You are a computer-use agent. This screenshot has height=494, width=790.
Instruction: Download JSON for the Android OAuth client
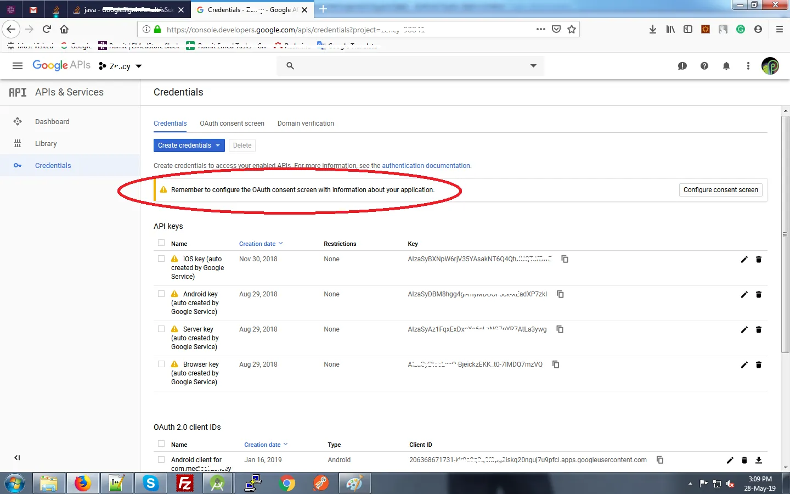pyautogui.click(x=759, y=461)
